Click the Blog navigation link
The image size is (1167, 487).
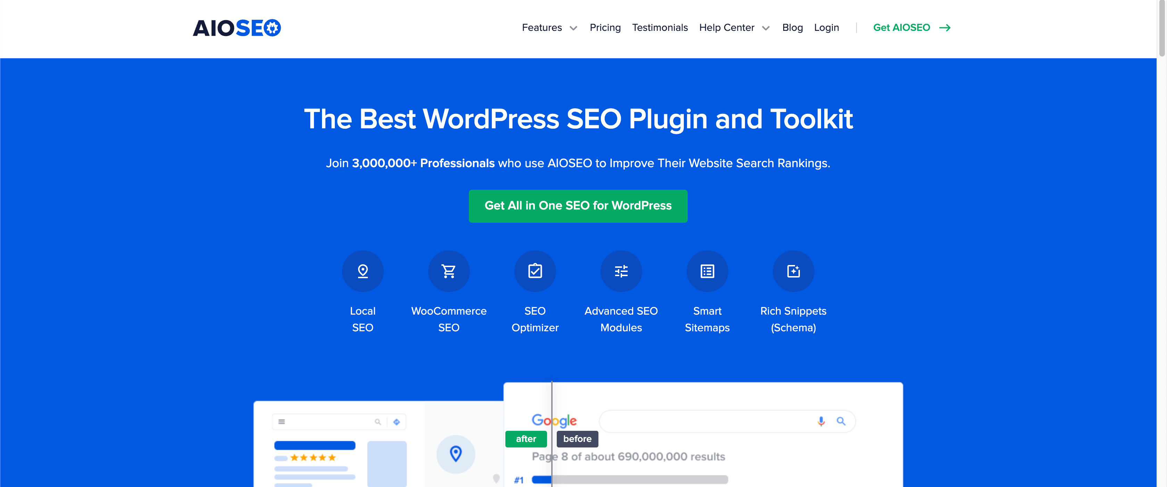pos(791,27)
